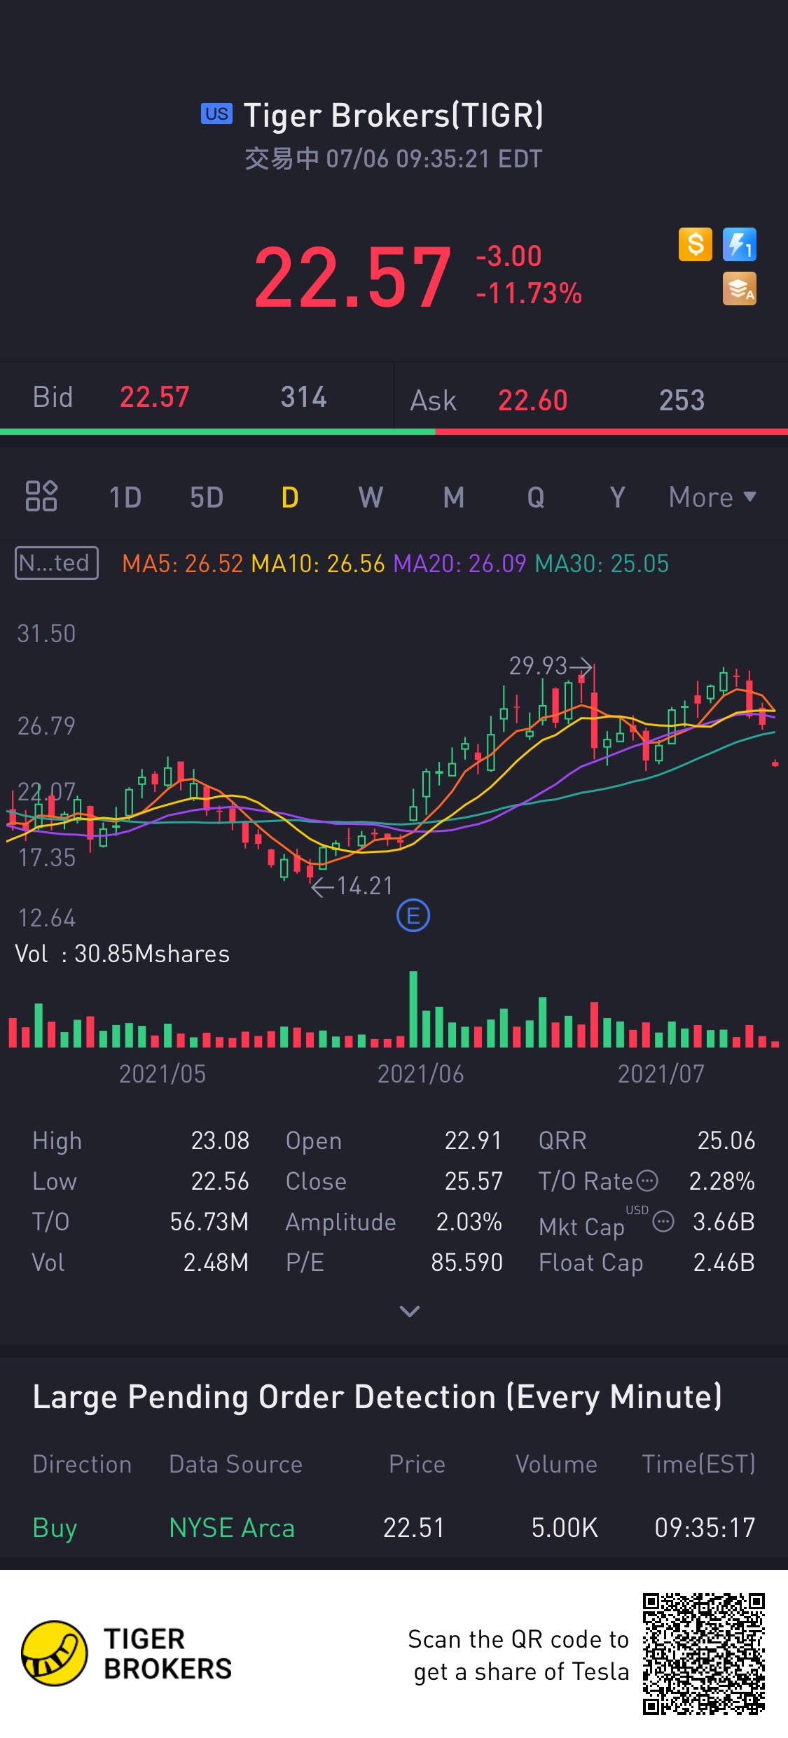788x1738 pixels.
Task: Open the More timeframe dropdown
Action: [712, 497]
